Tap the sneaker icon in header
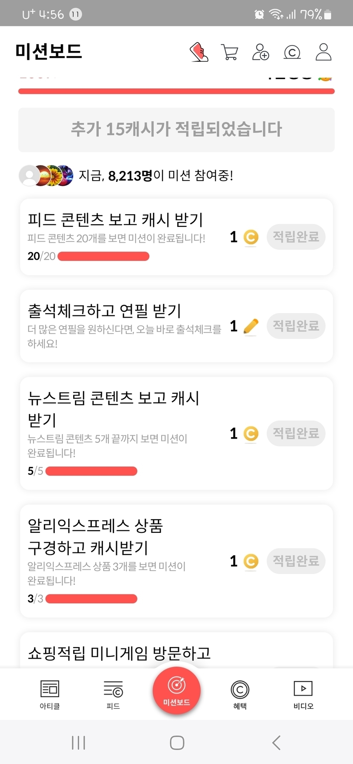The height and width of the screenshot is (764, 353). click(x=199, y=52)
